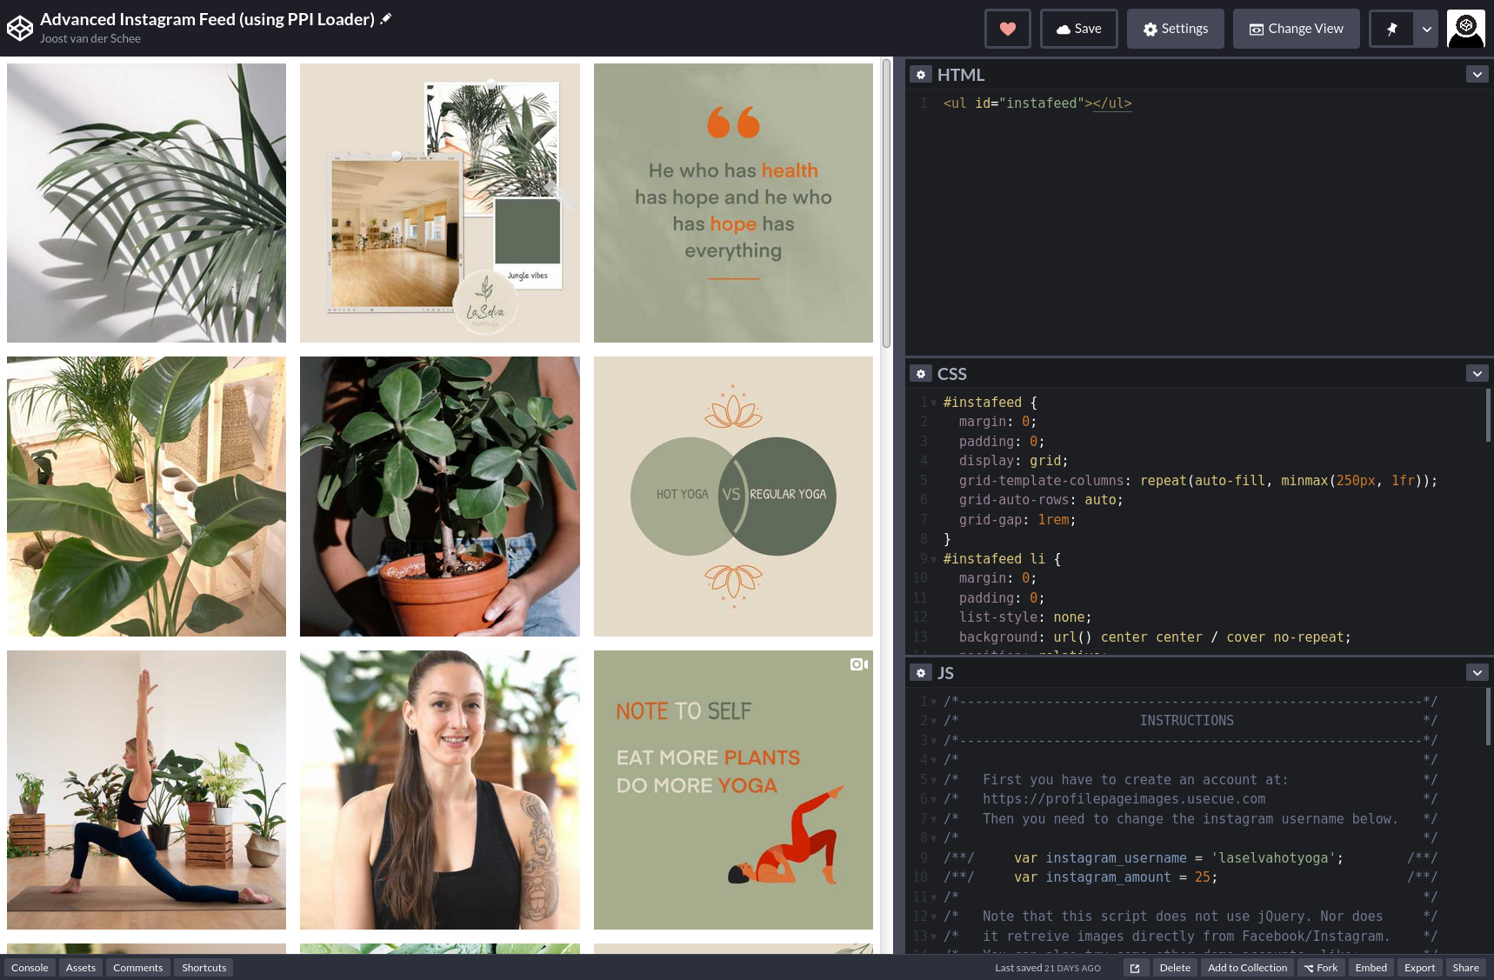1494x980 pixels.
Task: Click the Export button
Action: click(x=1420, y=968)
